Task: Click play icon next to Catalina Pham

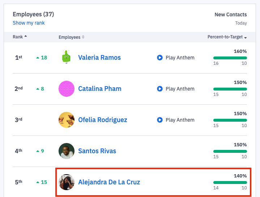Action: pyautogui.click(x=160, y=89)
